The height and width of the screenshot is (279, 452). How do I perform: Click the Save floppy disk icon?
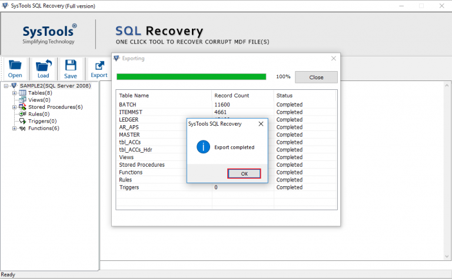71,65
